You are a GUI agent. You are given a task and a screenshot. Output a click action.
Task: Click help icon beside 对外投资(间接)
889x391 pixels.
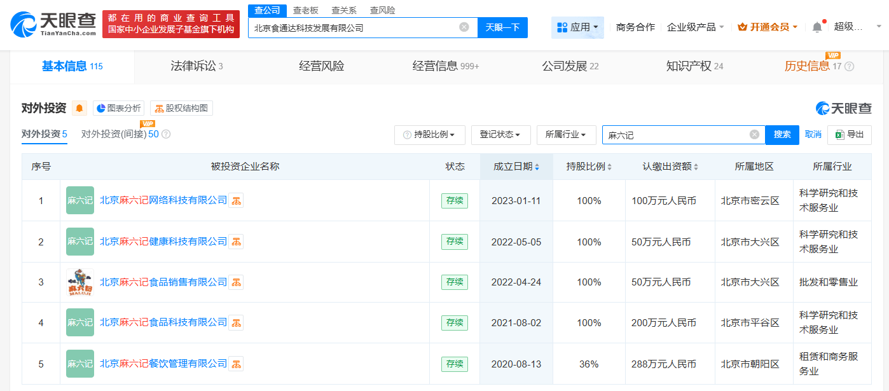[166, 134]
